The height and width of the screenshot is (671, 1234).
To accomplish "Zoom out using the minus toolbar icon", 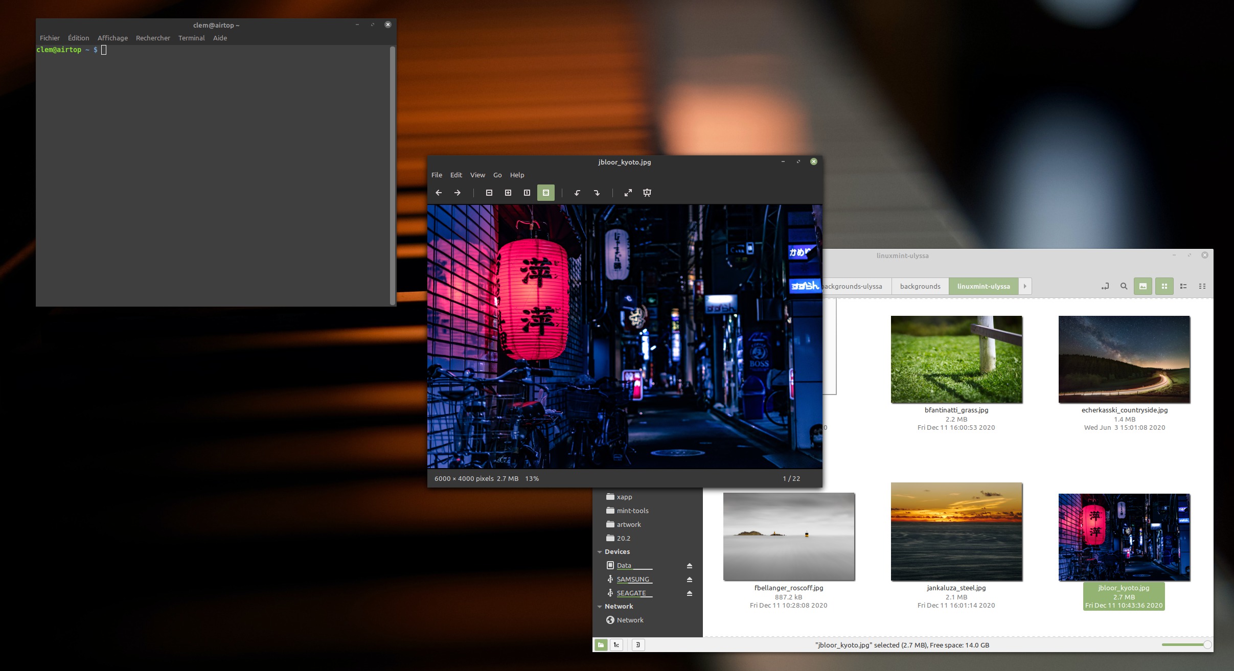I will pyautogui.click(x=489, y=193).
